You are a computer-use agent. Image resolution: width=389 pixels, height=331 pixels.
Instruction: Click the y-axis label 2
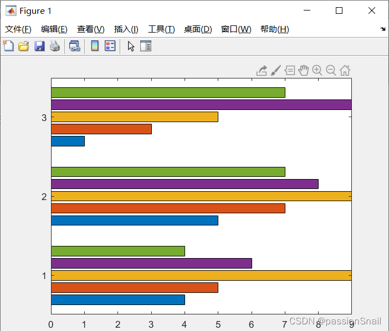click(x=44, y=197)
